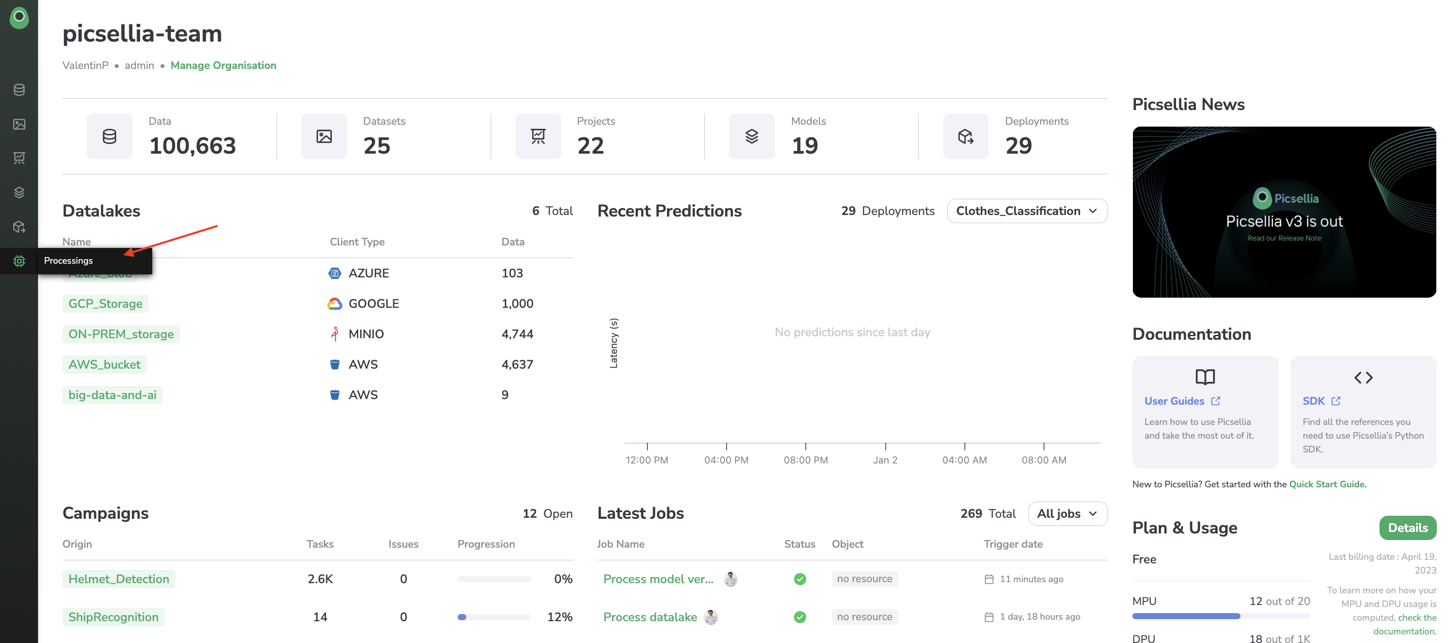Click calendar icon next to 11 minutes ago

coord(989,580)
